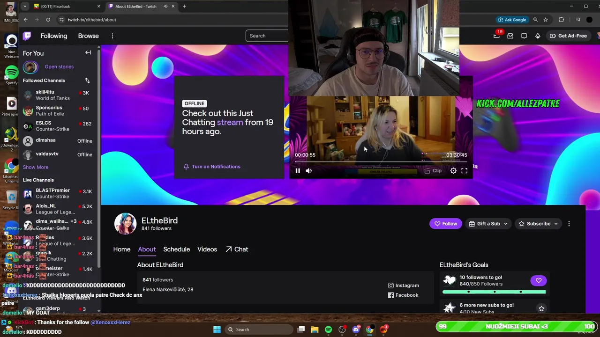Click the video progress seek bar
Image resolution: width=600 pixels, height=337 pixels.
click(x=381, y=161)
